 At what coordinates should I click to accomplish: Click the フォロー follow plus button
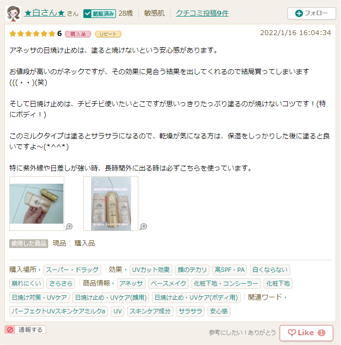(x=311, y=14)
